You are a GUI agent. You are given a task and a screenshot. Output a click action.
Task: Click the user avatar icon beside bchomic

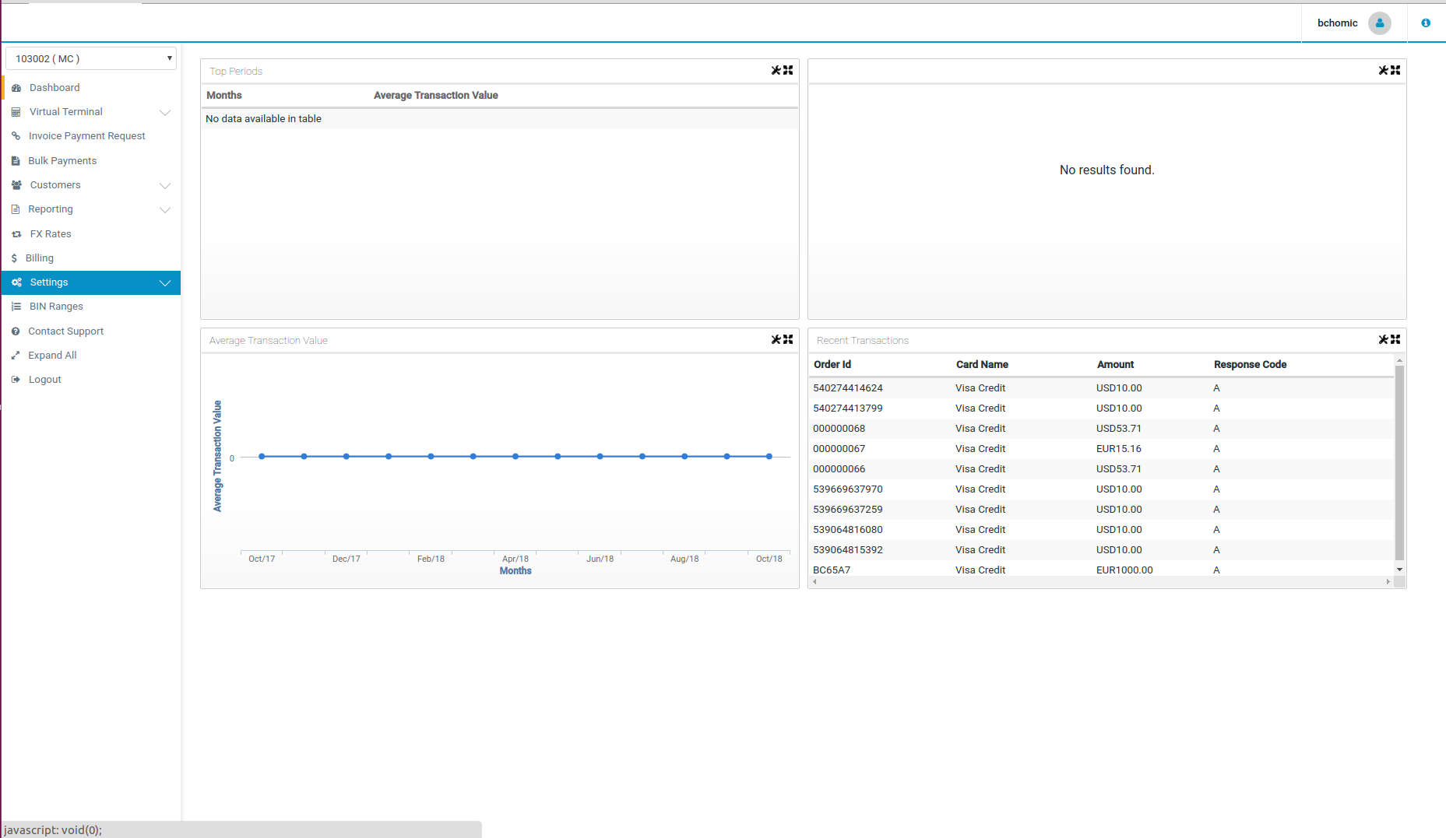(x=1379, y=23)
